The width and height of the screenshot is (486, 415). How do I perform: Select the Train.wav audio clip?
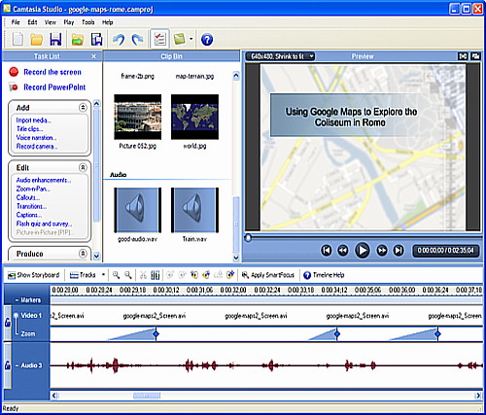[194, 210]
